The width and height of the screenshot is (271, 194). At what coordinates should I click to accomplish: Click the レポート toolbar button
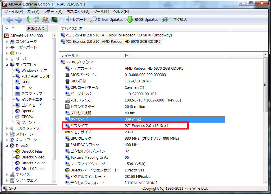click(x=76, y=20)
